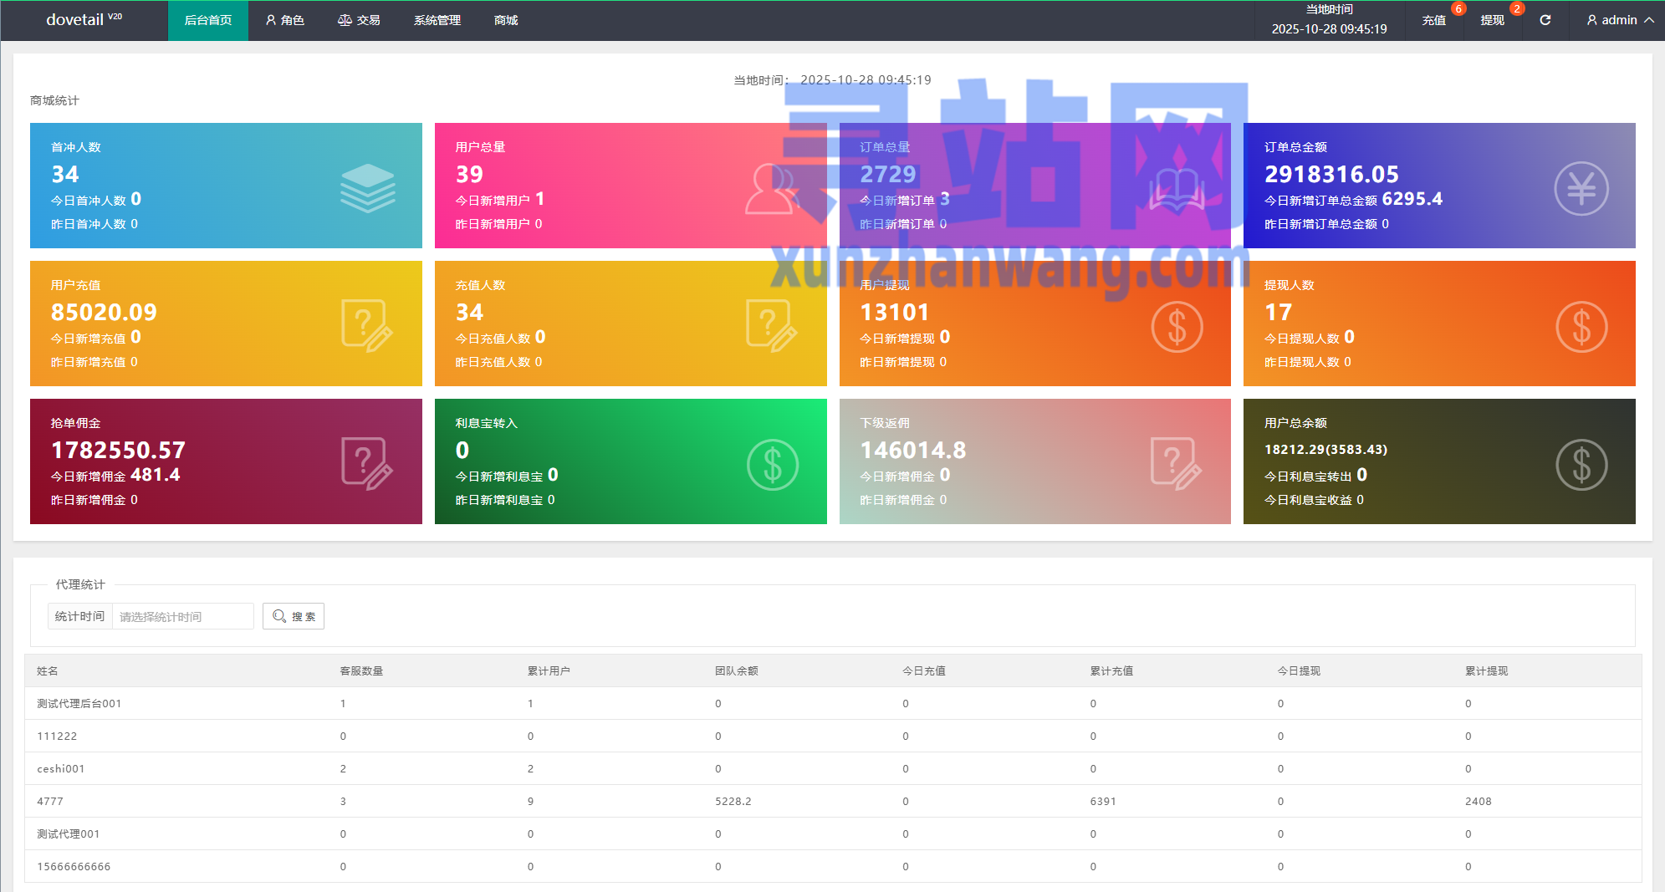The height and width of the screenshot is (892, 1665).
Task: Click the layers icon on 首冲人数 card
Action: tap(367, 187)
